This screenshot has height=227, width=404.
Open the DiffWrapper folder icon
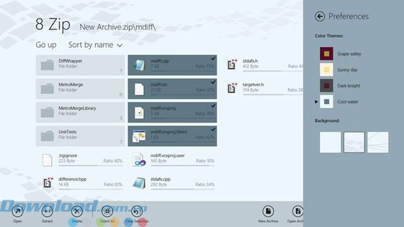[47, 65]
